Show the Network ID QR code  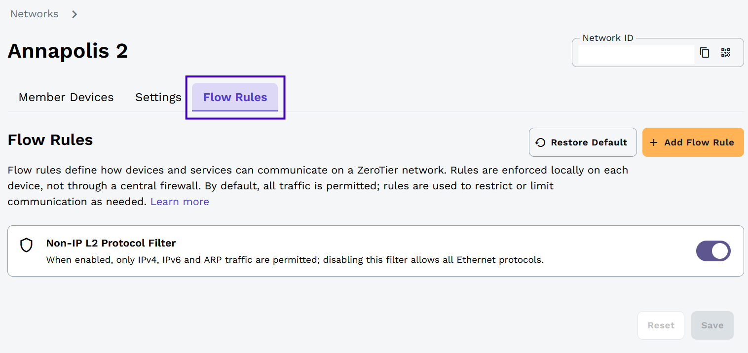(725, 53)
